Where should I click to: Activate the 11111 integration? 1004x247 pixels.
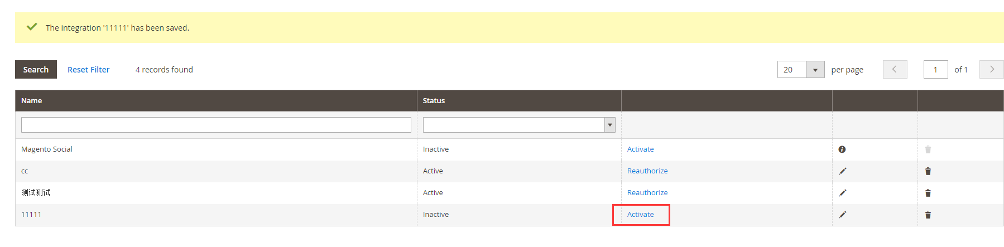tap(640, 215)
